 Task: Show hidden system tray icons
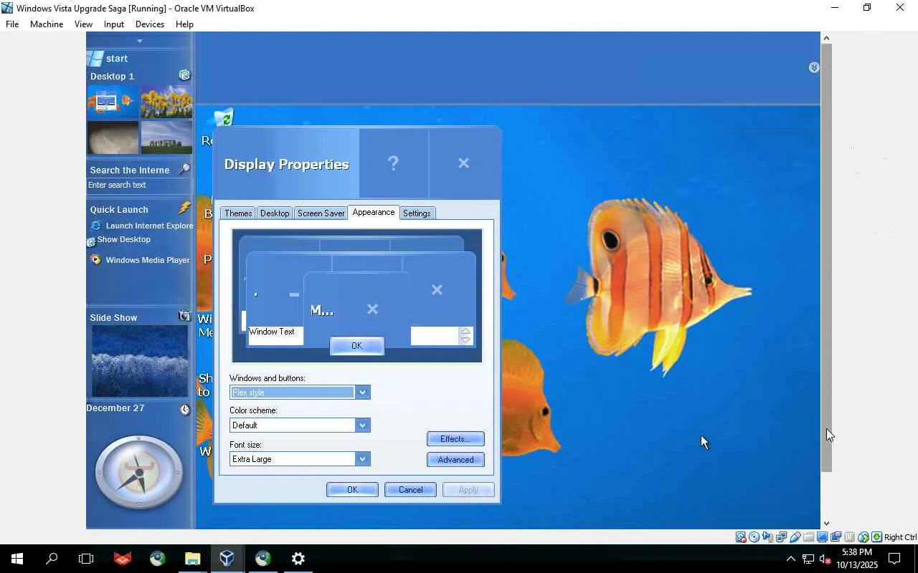(790, 559)
